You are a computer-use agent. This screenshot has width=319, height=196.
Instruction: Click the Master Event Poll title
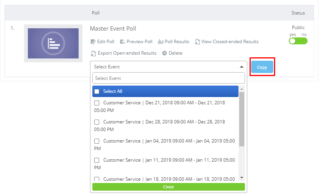tap(113, 29)
